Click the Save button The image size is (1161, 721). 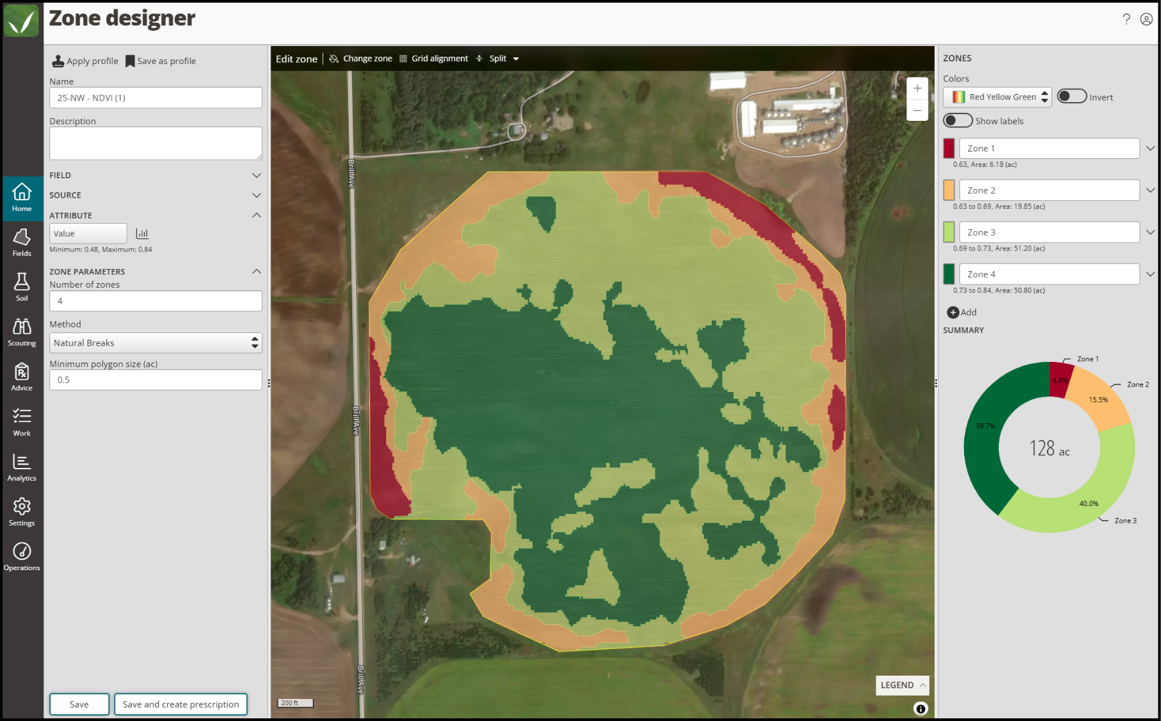79,704
